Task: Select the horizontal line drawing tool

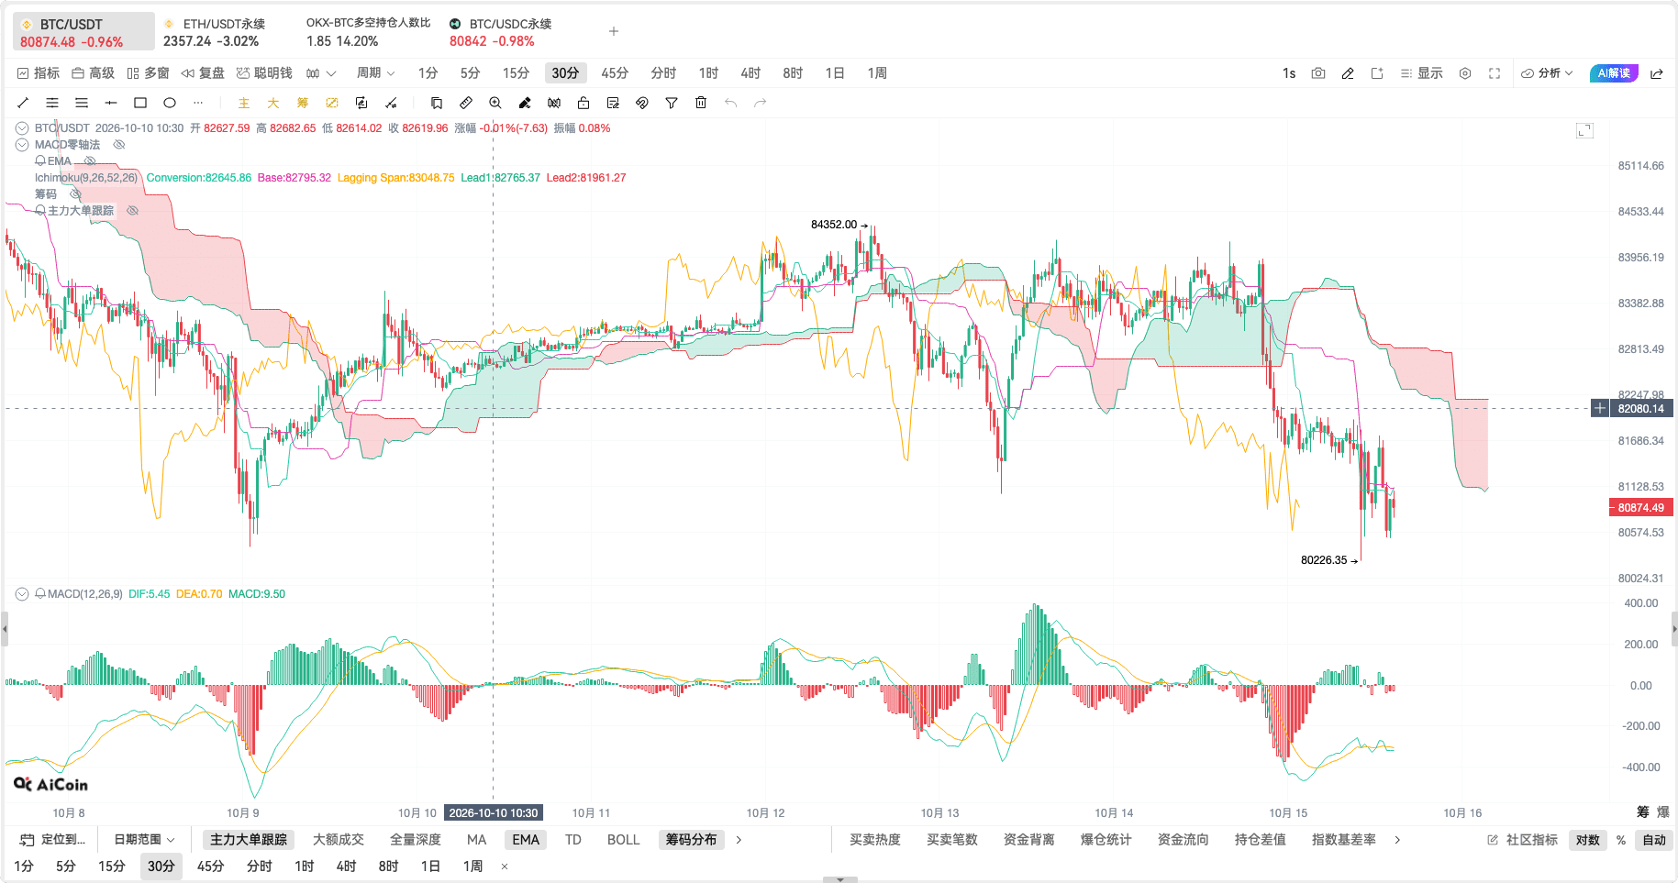Action: (111, 103)
